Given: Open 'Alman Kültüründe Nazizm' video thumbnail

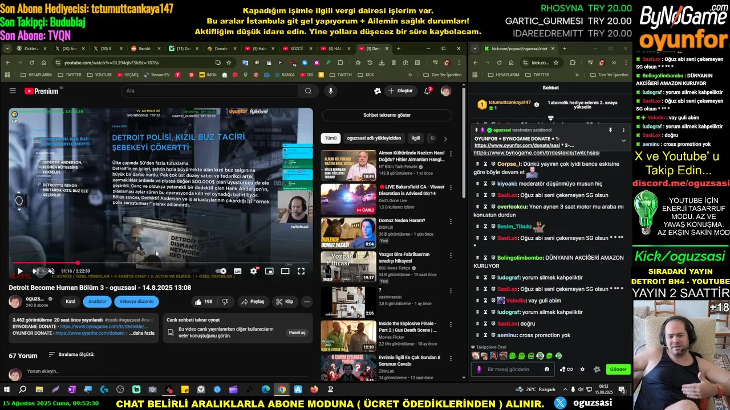Looking at the screenshot, I should (348, 165).
